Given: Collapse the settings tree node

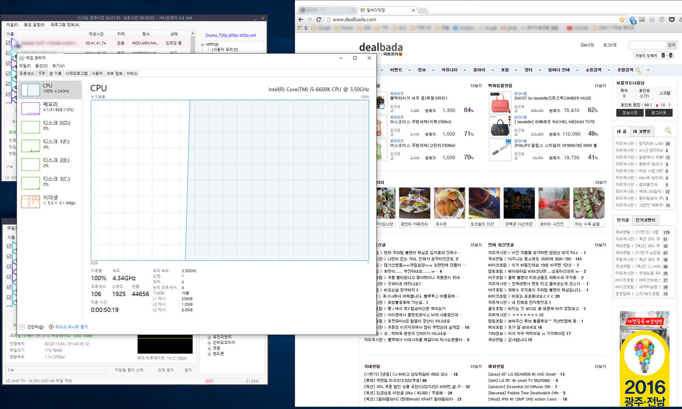Looking at the screenshot, I should coord(202,44).
